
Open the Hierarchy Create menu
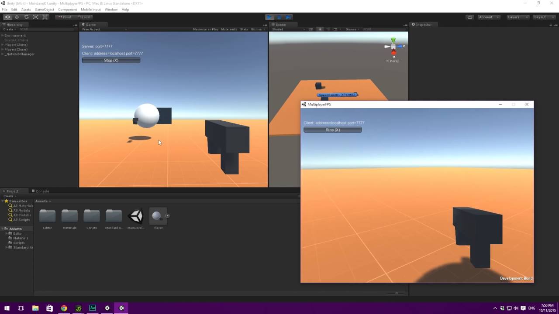[x=9, y=29]
